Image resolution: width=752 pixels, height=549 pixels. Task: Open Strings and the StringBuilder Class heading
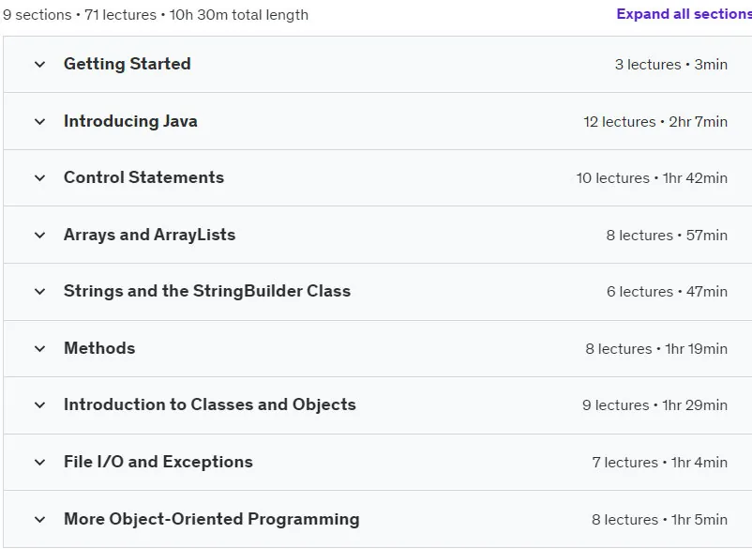click(207, 291)
